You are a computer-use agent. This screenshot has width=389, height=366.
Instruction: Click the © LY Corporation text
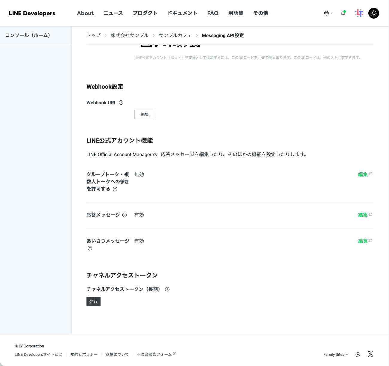pyautogui.click(x=29, y=346)
